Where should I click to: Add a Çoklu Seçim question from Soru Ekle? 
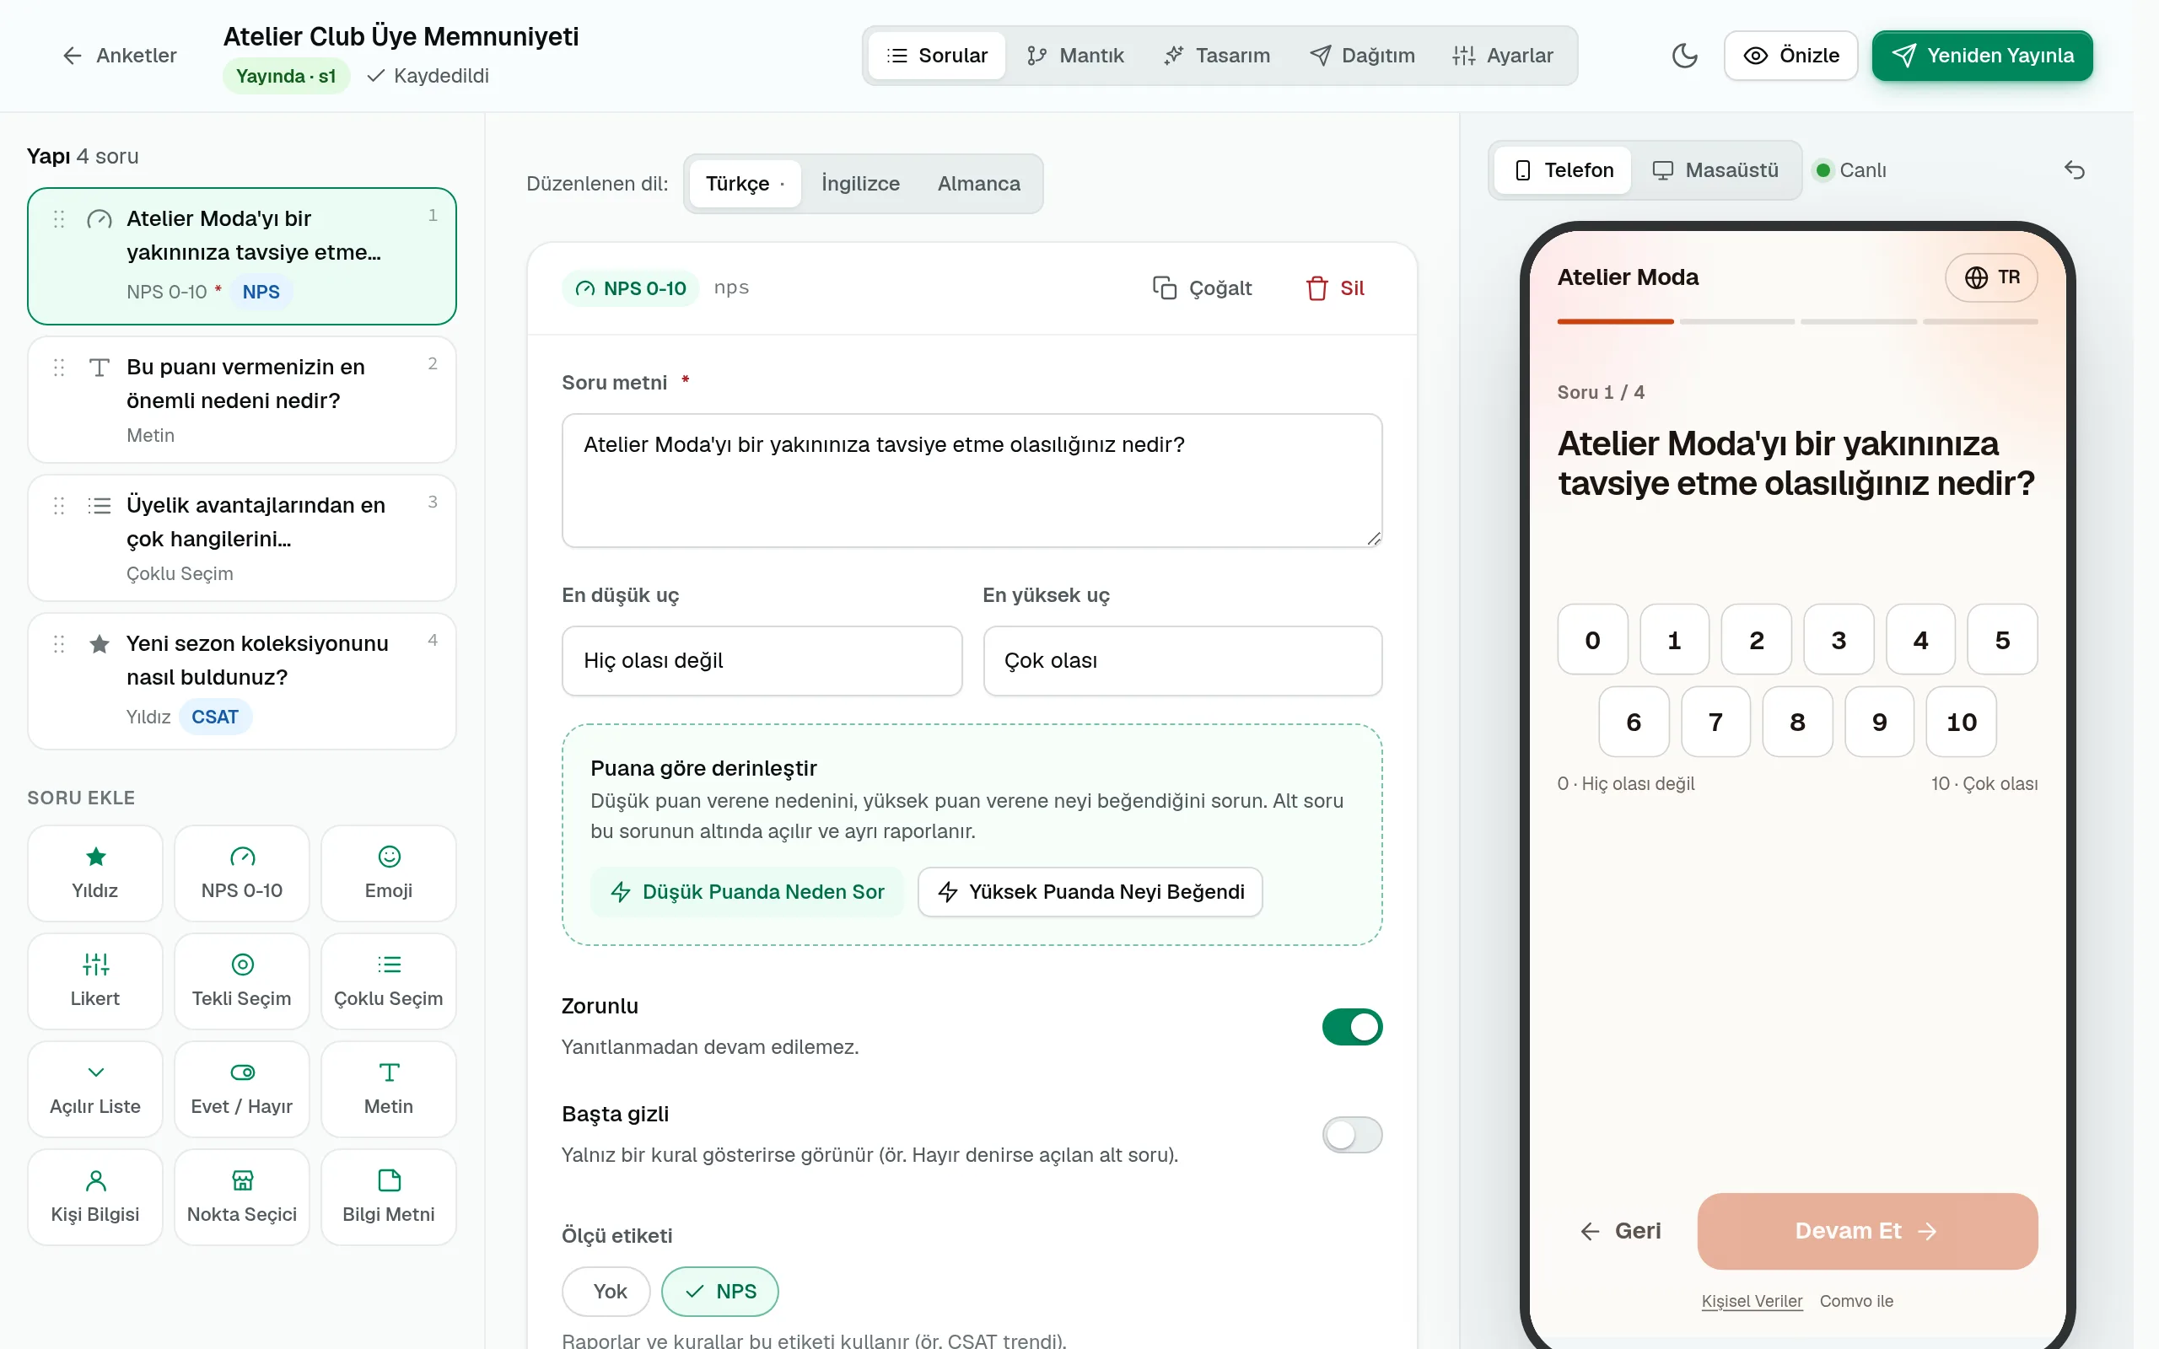(x=389, y=981)
